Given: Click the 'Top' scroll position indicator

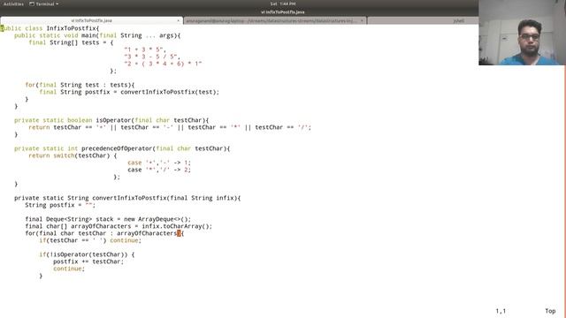Looking at the screenshot, I should (550, 311).
